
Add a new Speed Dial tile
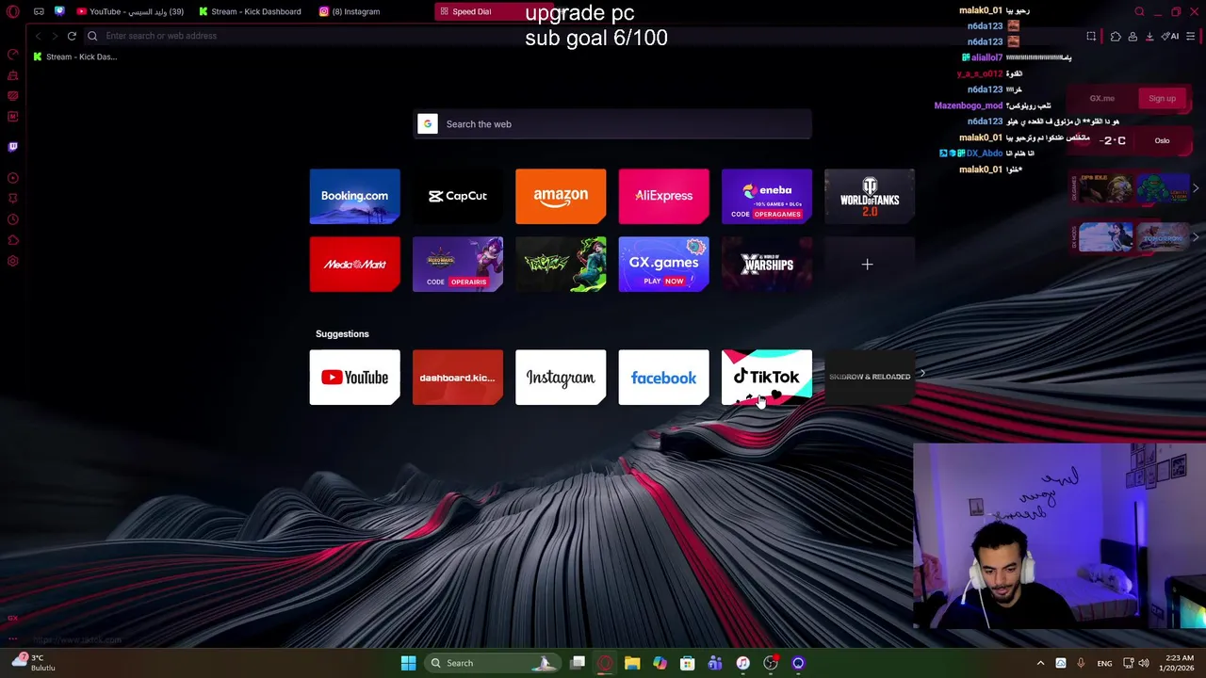868,265
